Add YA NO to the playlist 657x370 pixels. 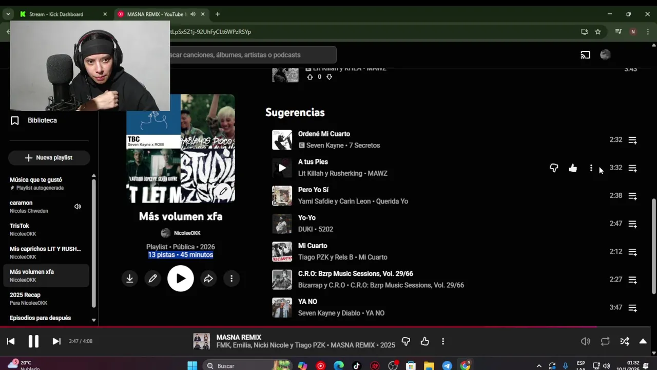coord(633,308)
